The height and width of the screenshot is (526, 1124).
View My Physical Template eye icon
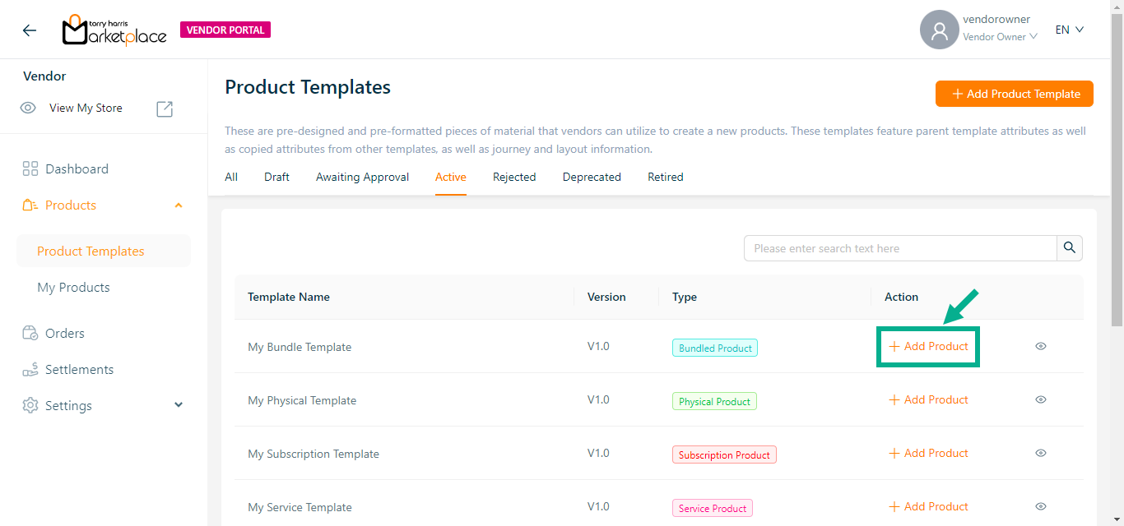1040,400
